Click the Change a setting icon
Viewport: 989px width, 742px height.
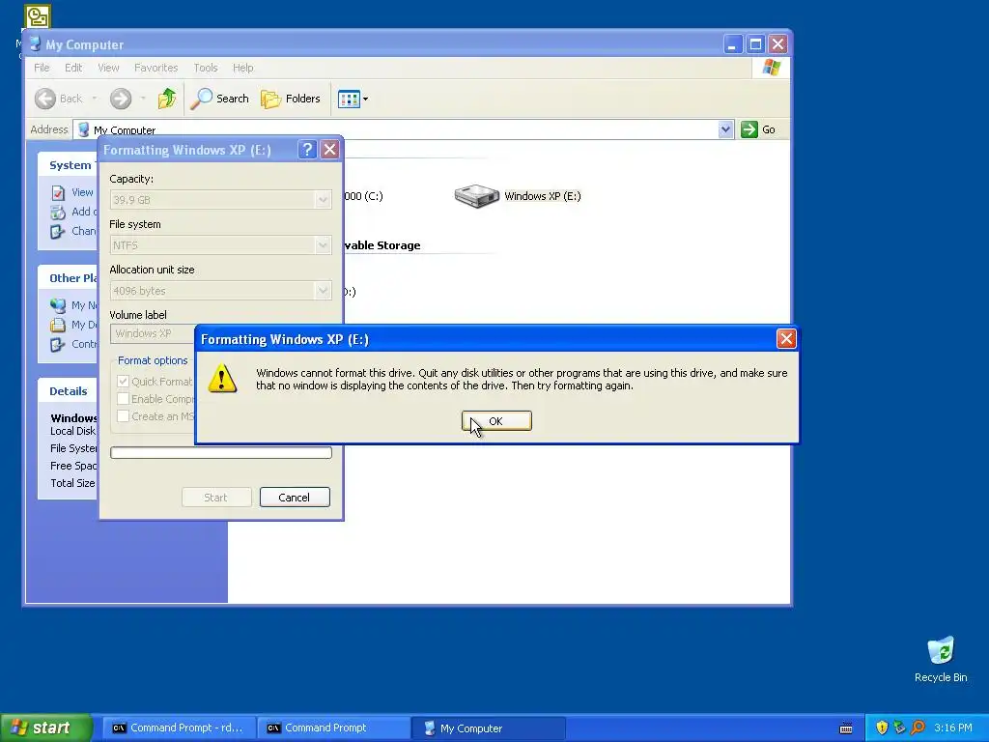(x=58, y=232)
